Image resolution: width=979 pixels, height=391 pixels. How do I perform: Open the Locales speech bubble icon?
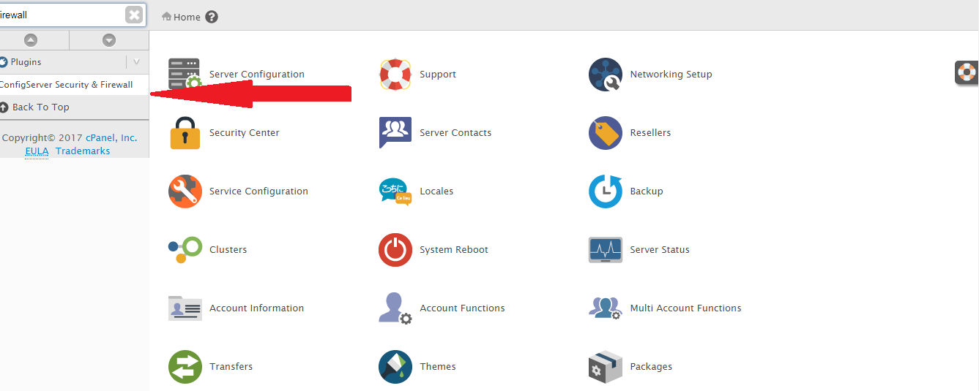[395, 191]
